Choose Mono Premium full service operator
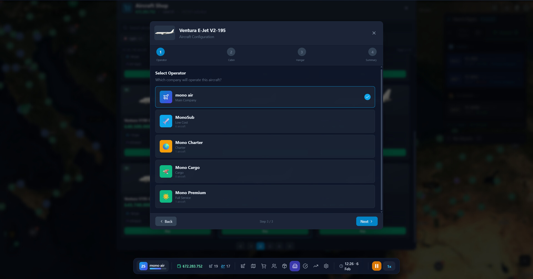Image resolution: width=533 pixels, height=279 pixels. click(x=265, y=196)
